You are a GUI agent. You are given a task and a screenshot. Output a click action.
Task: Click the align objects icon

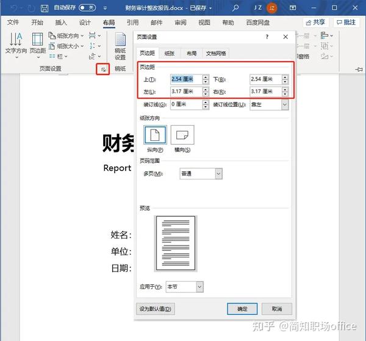[x=326, y=35]
